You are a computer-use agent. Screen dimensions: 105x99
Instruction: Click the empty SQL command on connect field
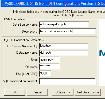pyautogui.click(x=67, y=81)
